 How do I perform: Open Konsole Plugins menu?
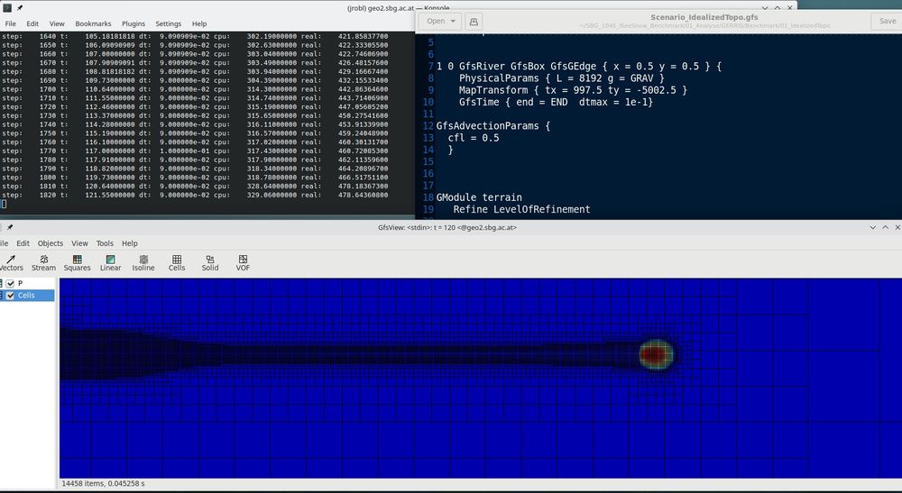pyautogui.click(x=133, y=23)
